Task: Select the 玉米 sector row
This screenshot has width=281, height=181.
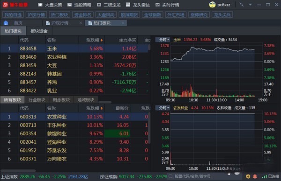Action: pyautogui.click(x=74, y=49)
